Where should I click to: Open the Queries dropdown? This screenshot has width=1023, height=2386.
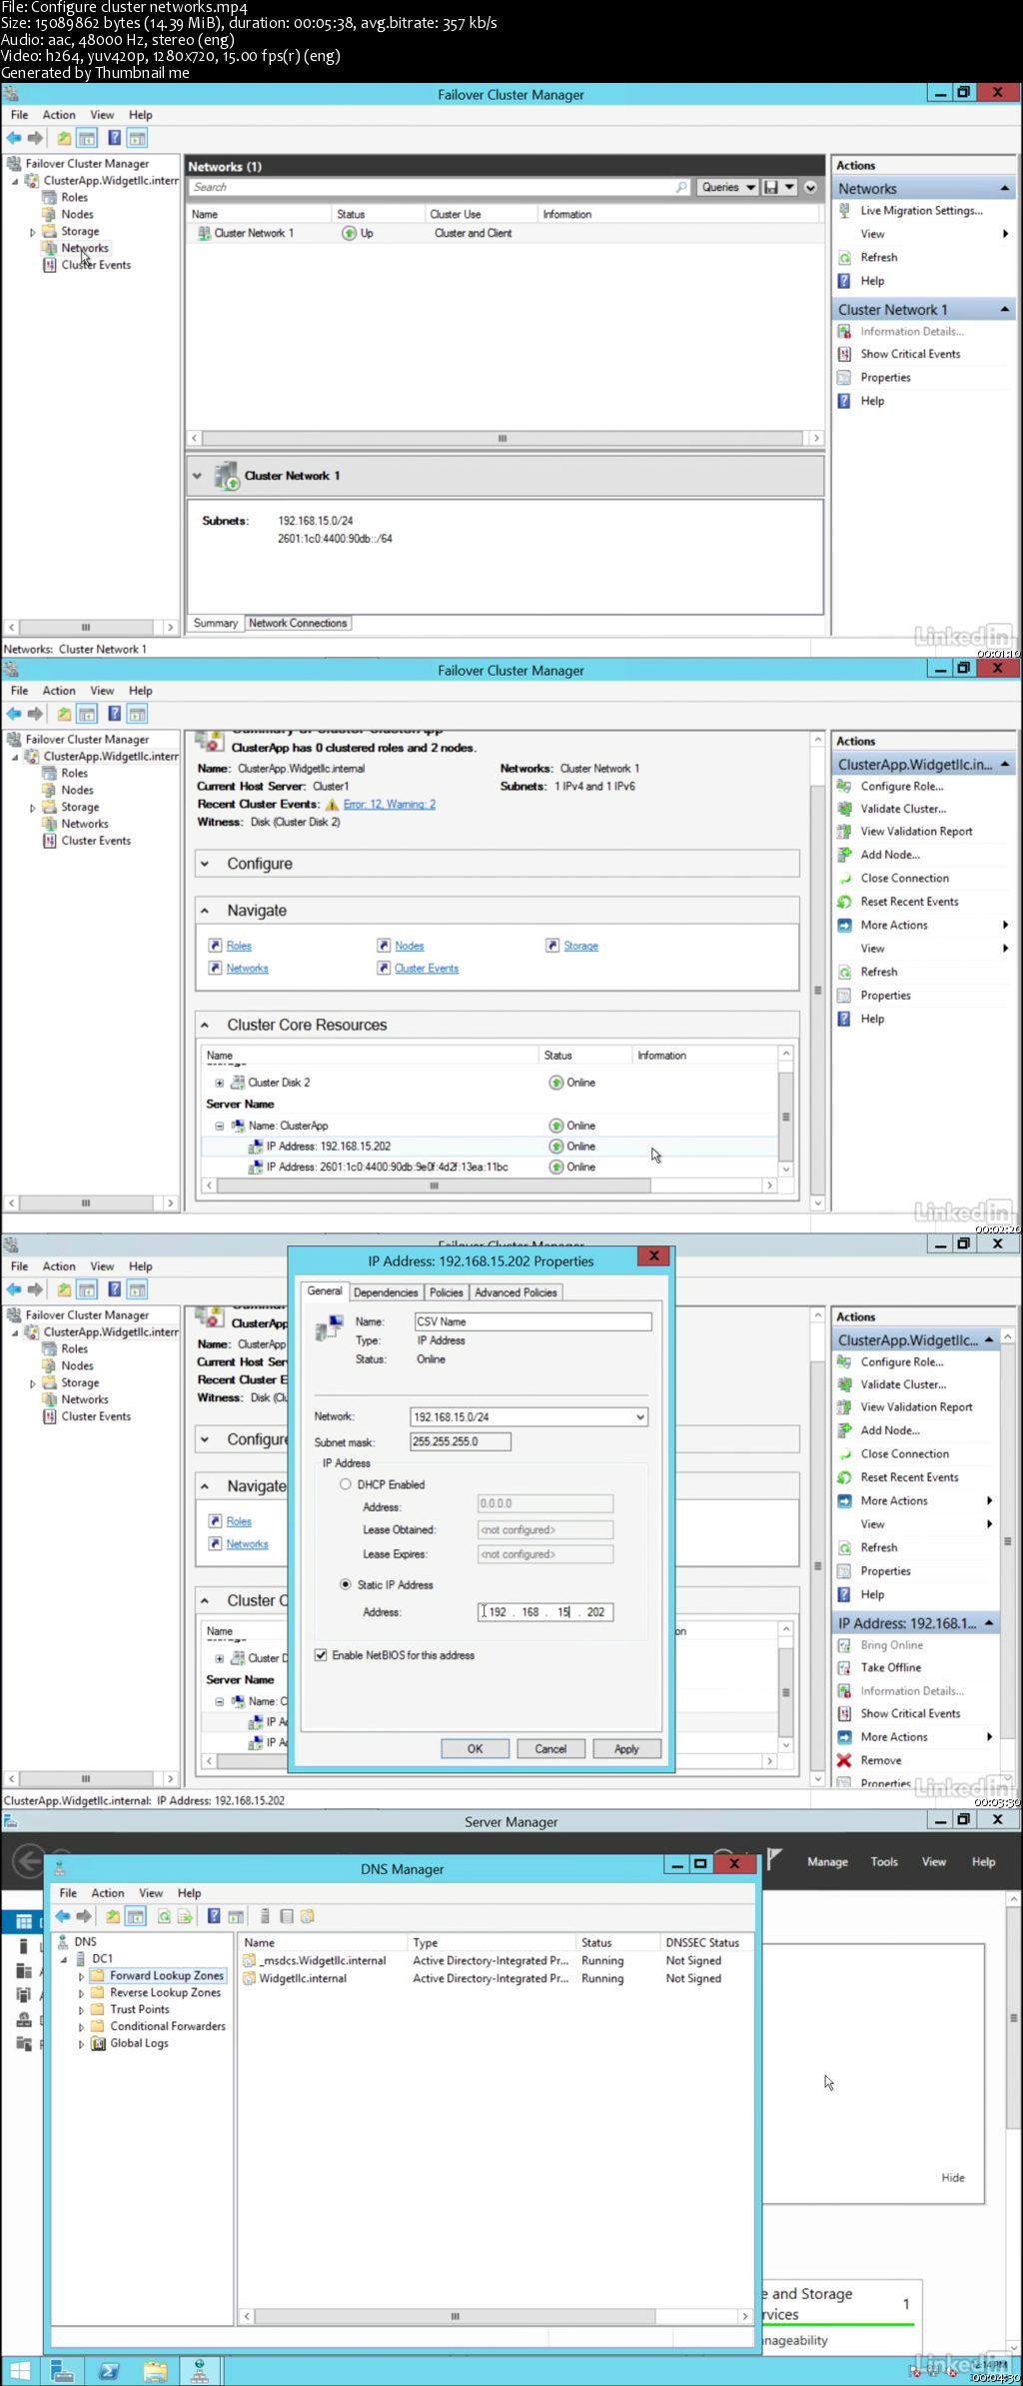point(727,187)
